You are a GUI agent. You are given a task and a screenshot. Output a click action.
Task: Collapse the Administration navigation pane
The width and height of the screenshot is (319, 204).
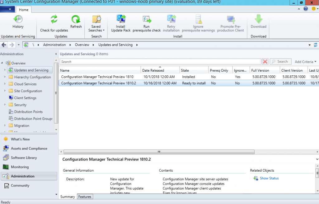point(56,54)
